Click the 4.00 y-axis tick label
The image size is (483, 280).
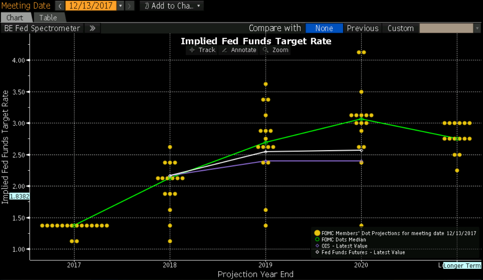click(18, 60)
